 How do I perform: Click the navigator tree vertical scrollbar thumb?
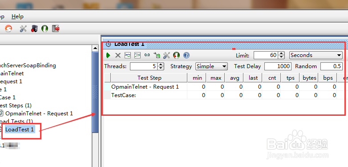pos(95,92)
